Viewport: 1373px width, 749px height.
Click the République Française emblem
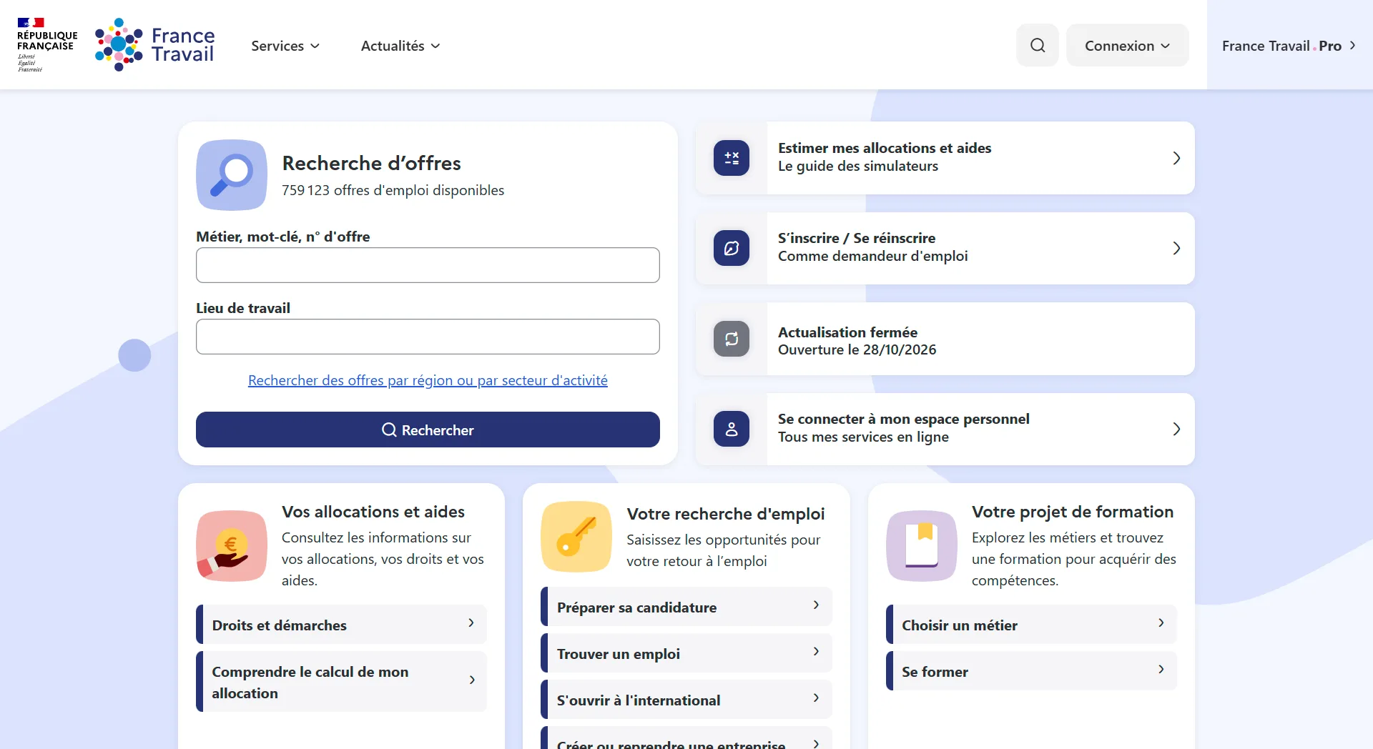click(x=47, y=44)
